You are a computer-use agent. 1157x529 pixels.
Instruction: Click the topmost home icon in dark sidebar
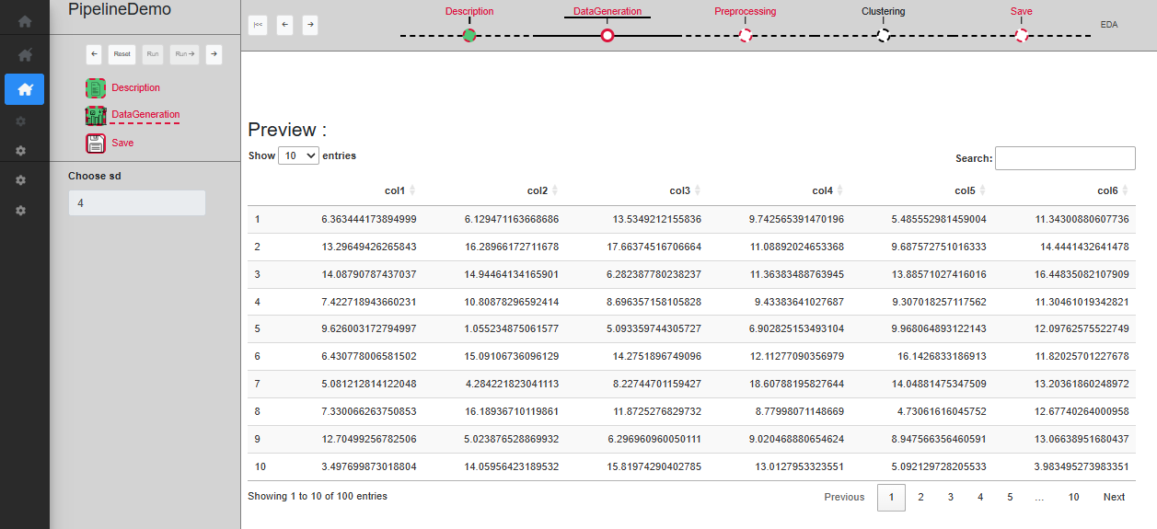25,20
